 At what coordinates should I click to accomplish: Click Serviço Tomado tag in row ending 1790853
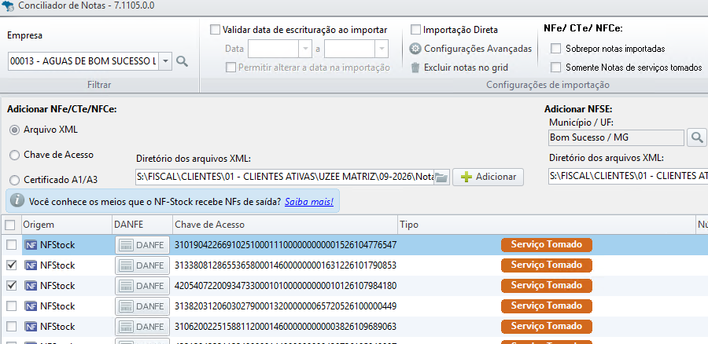tap(547, 265)
